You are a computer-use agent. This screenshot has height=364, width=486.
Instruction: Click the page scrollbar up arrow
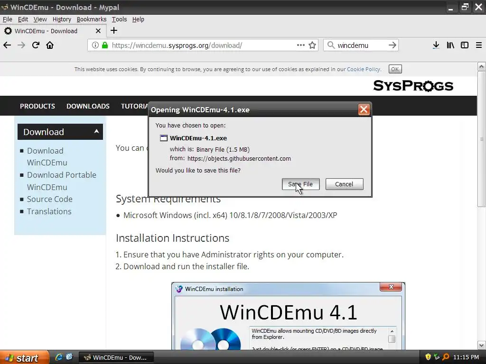[x=481, y=66]
